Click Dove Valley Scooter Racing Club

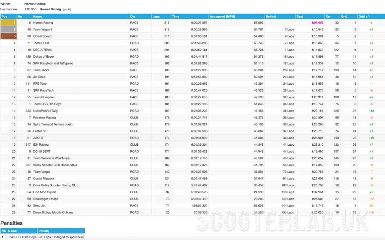point(56,185)
